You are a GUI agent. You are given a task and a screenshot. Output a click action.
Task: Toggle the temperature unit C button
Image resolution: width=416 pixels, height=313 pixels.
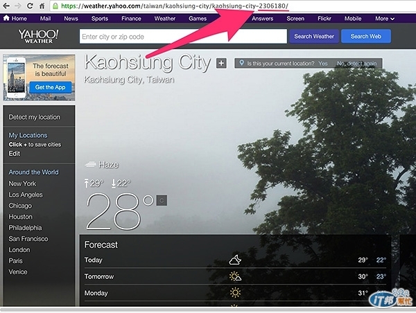point(162,200)
